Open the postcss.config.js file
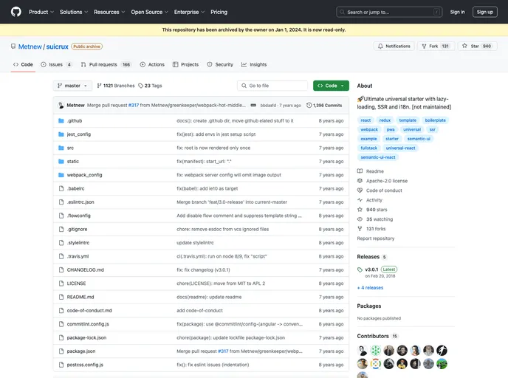This screenshot has height=378, width=508. (x=85, y=365)
